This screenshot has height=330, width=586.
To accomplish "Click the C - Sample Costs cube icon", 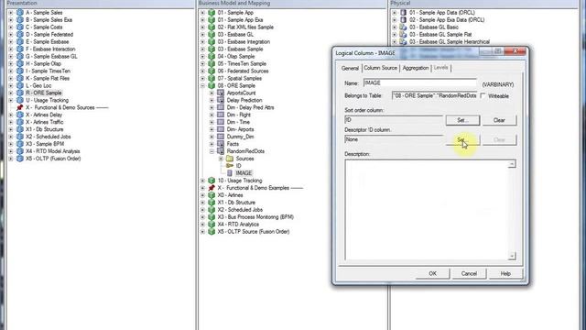I will [20, 27].
